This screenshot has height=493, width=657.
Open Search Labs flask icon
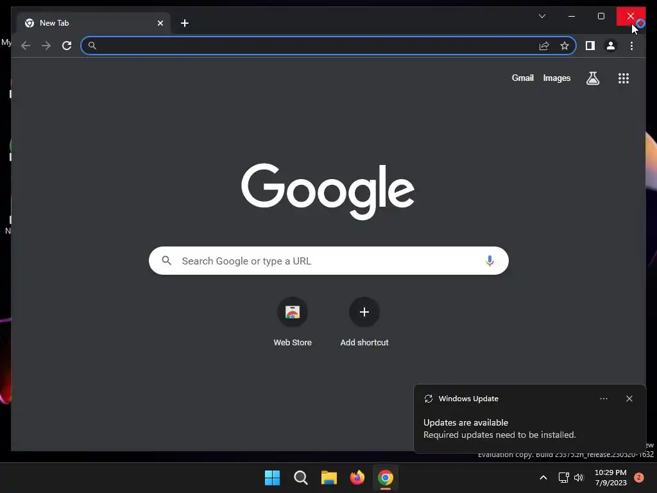click(592, 78)
